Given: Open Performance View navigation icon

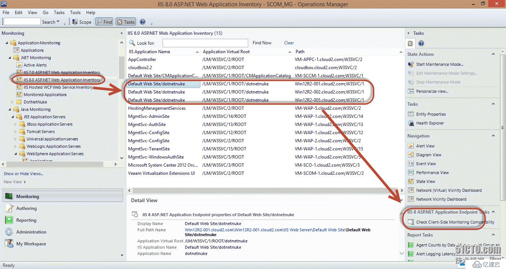Looking at the screenshot, I should [x=411, y=173].
